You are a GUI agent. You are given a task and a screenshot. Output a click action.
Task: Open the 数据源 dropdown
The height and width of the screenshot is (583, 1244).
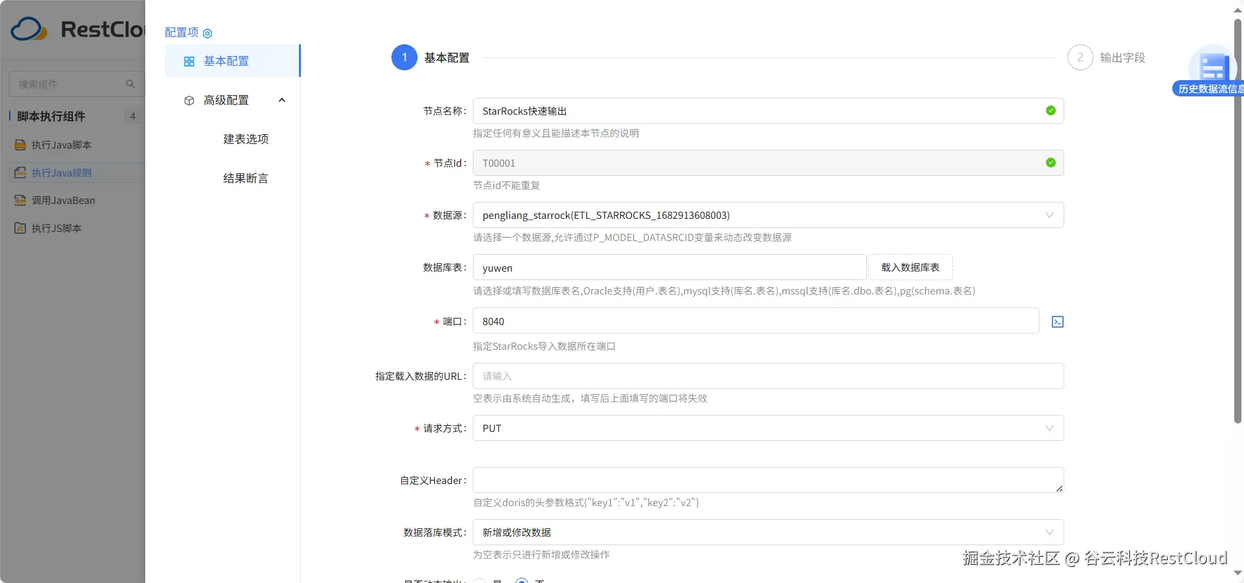coord(769,215)
